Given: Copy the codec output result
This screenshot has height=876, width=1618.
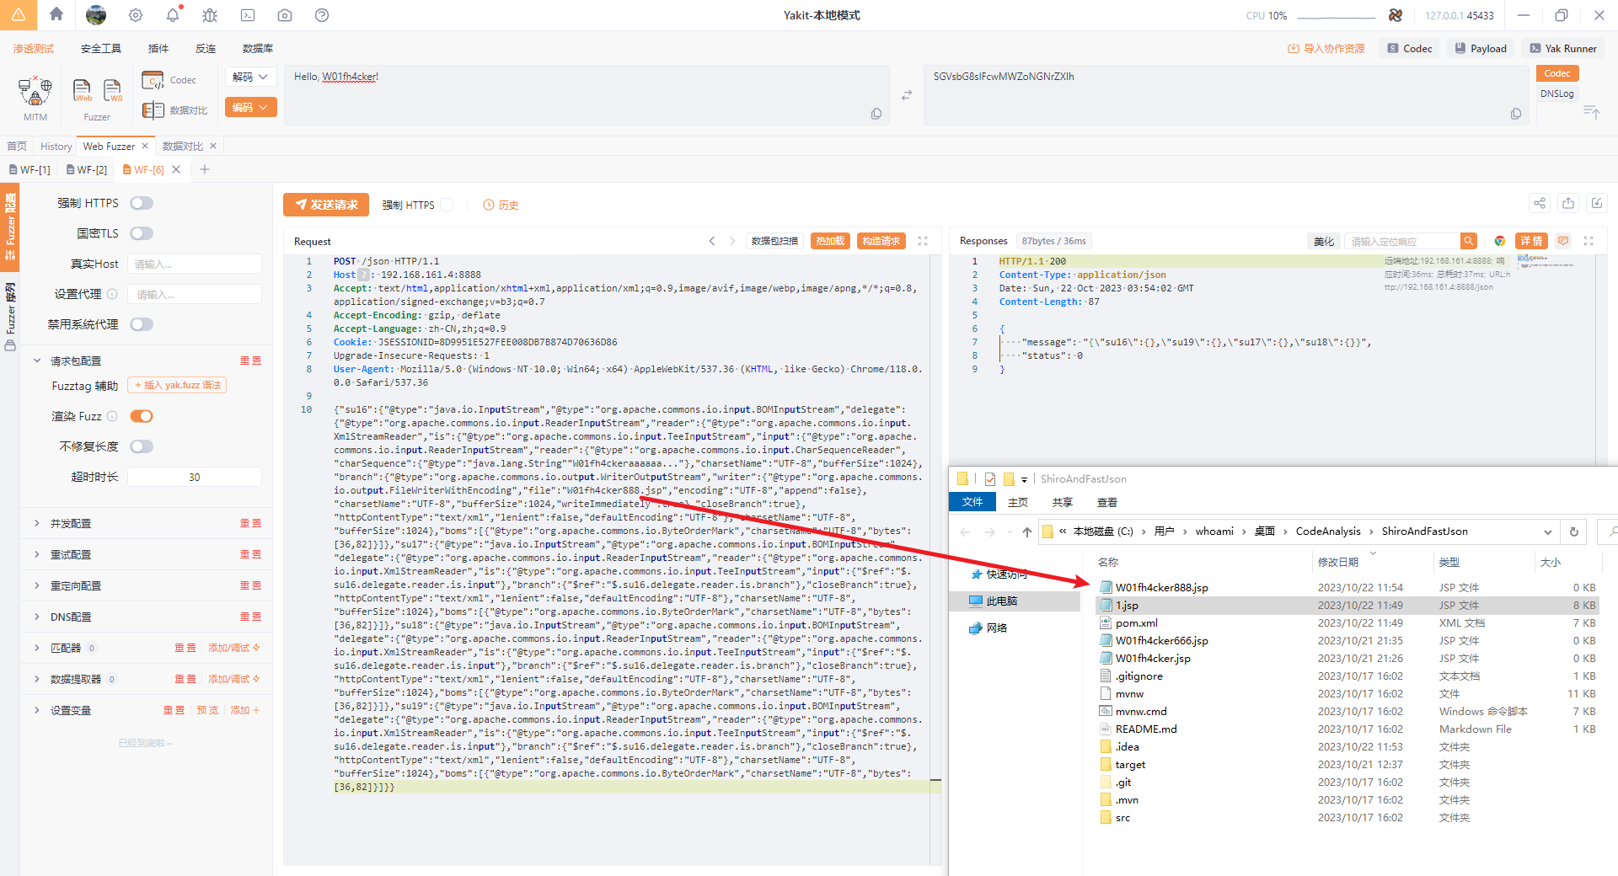Looking at the screenshot, I should point(1516,114).
